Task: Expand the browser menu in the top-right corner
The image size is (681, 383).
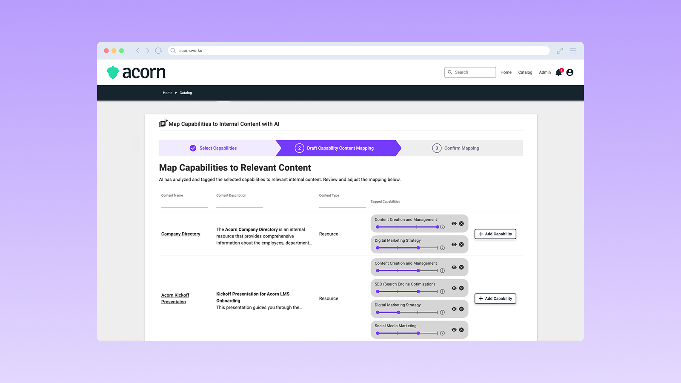Action: pos(573,50)
